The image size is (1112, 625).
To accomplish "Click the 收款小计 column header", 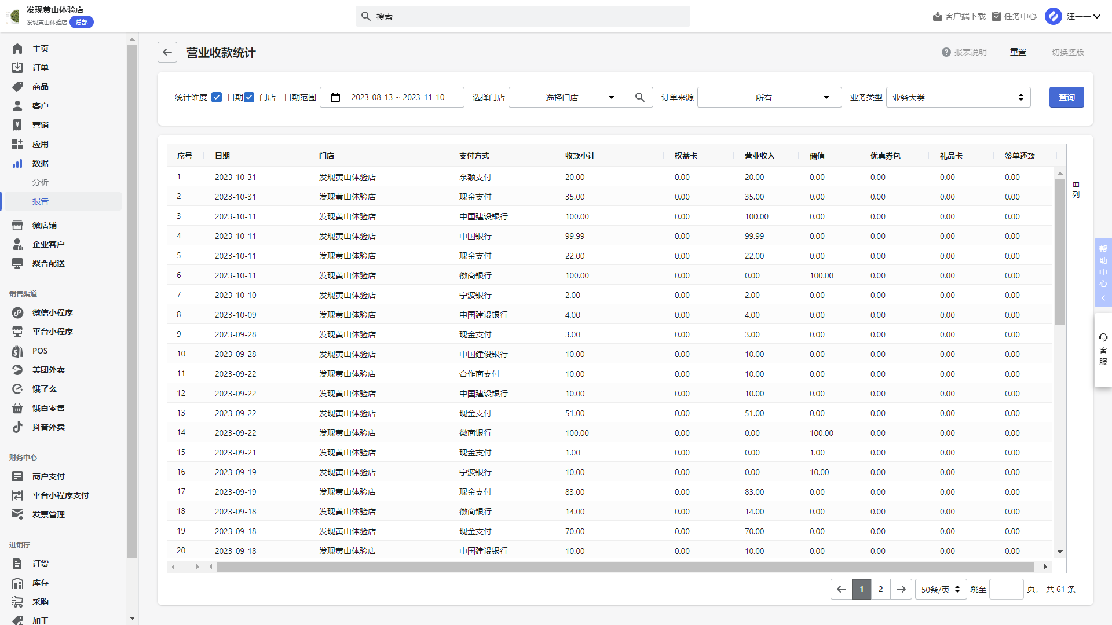I will (x=580, y=156).
